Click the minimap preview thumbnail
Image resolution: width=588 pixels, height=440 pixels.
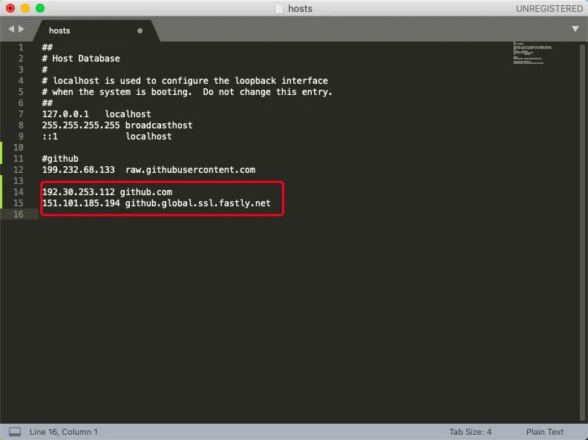coord(532,53)
